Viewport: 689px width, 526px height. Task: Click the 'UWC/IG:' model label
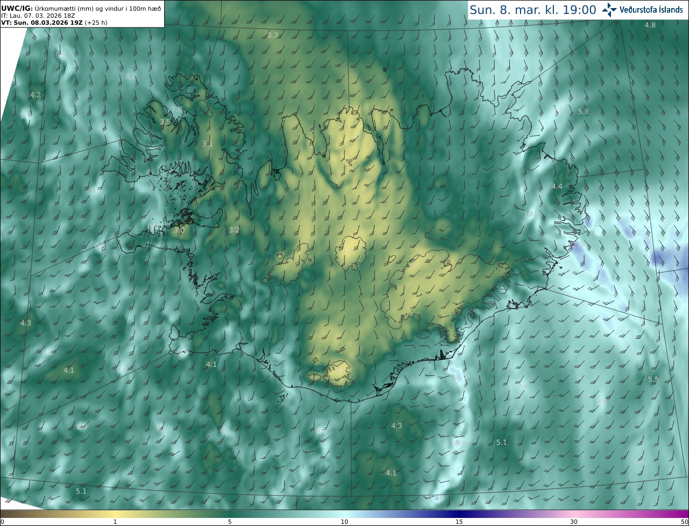[x=17, y=8]
